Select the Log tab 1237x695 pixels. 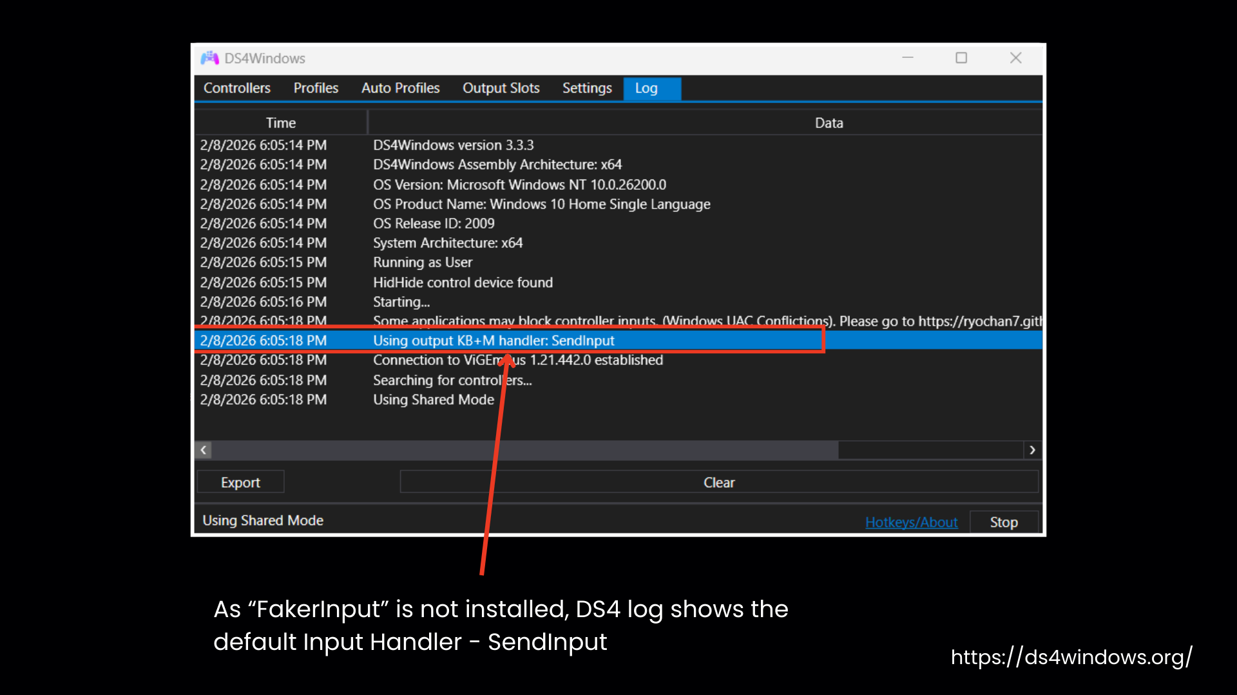coord(651,88)
